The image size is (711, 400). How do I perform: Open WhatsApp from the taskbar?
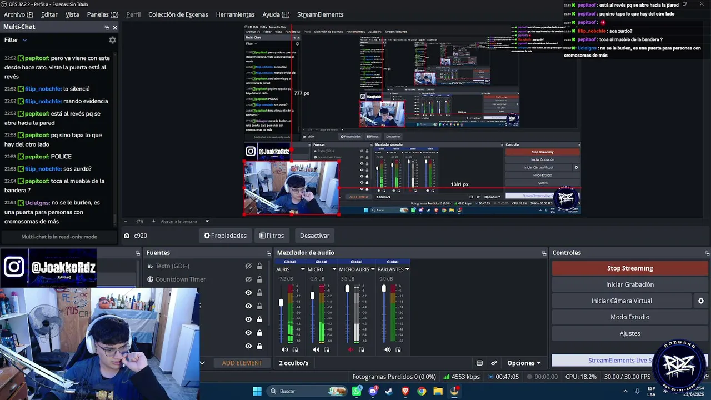(357, 391)
